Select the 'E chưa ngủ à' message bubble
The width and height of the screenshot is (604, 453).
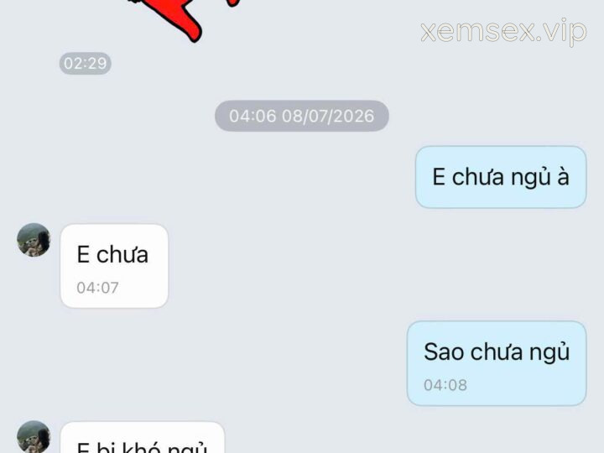501,177
